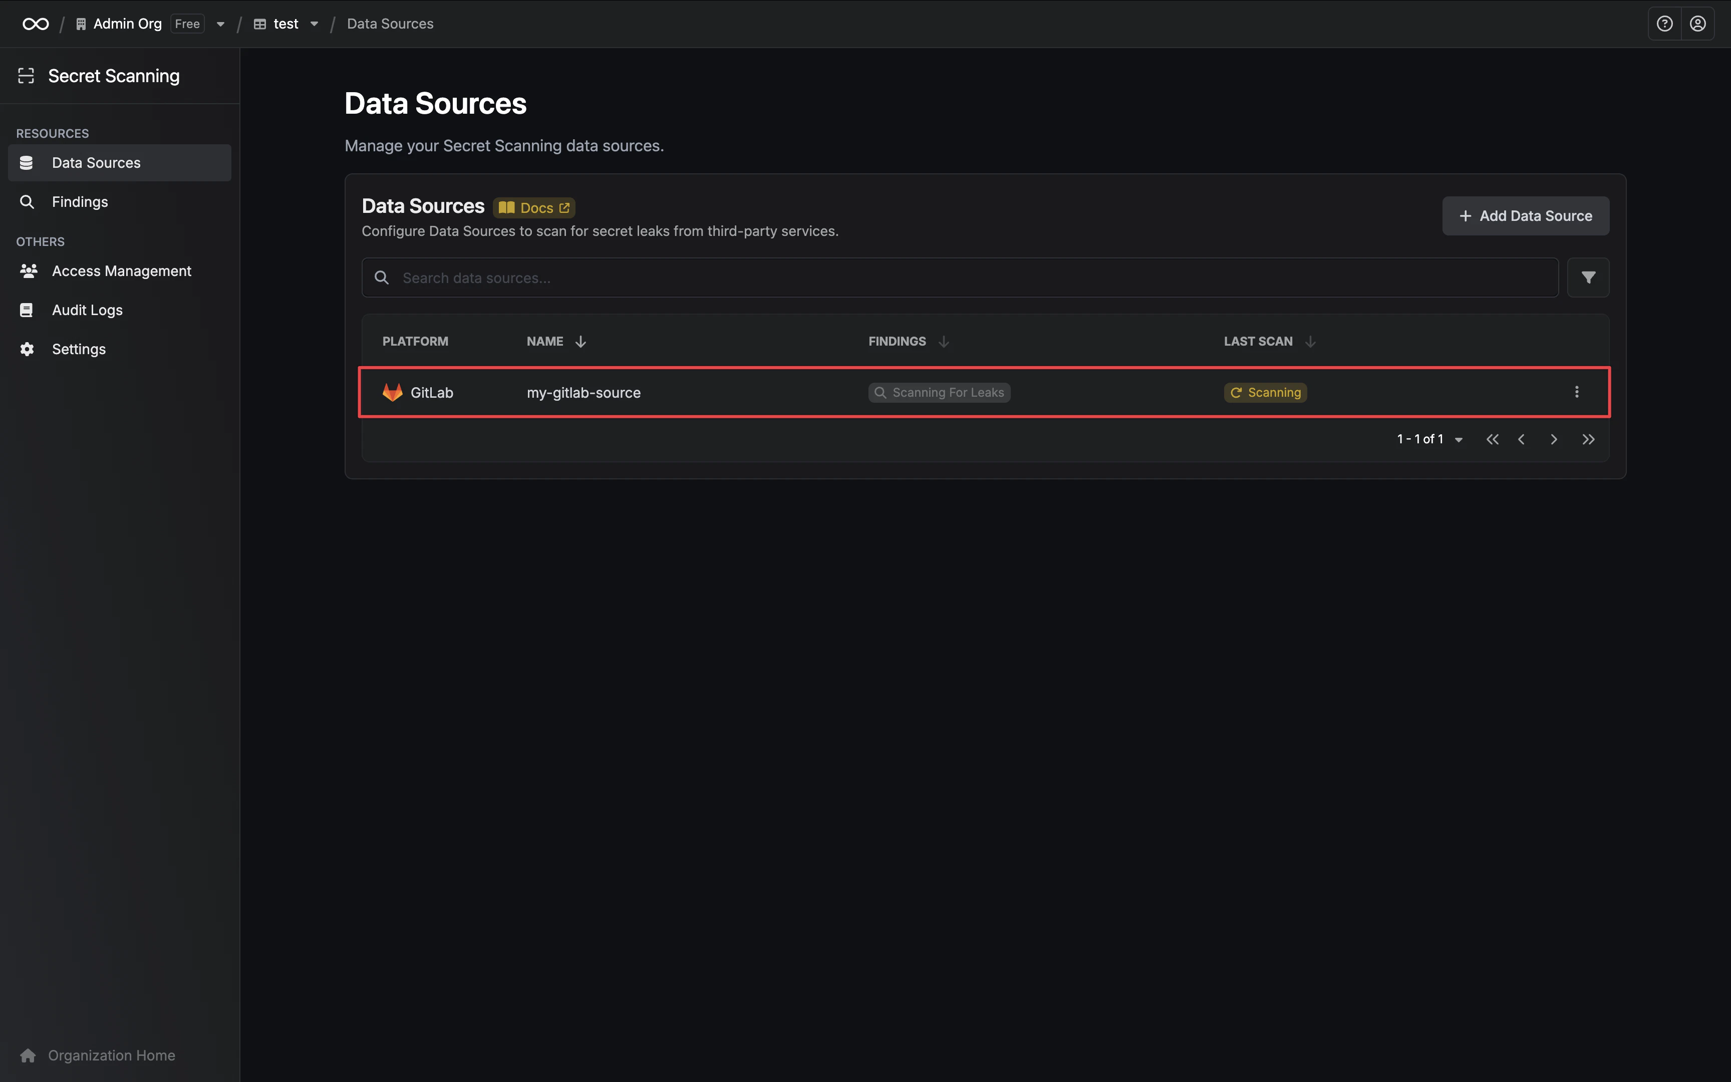The width and height of the screenshot is (1731, 1082).
Task: Click the NAME column header text
Action: pyautogui.click(x=545, y=341)
